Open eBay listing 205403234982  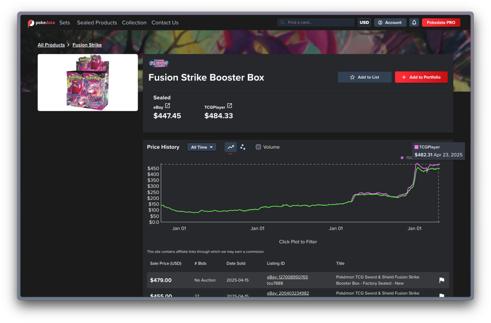pyautogui.click(x=288, y=293)
